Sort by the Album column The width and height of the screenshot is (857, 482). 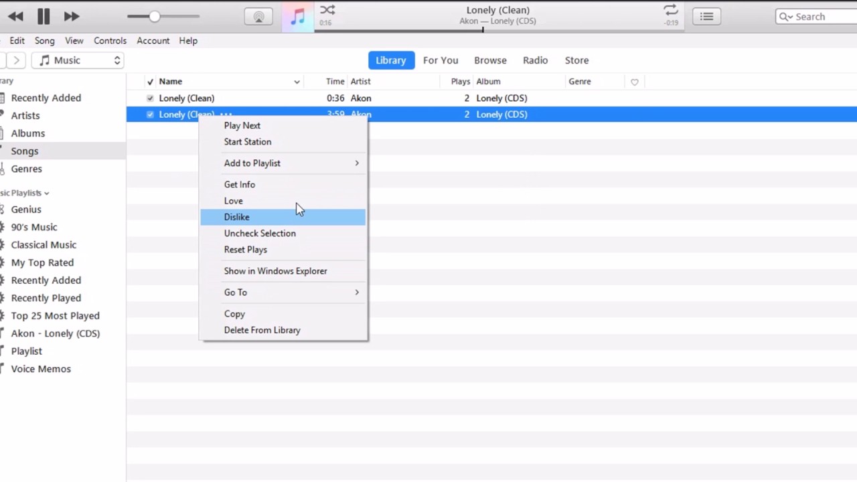click(488, 82)
